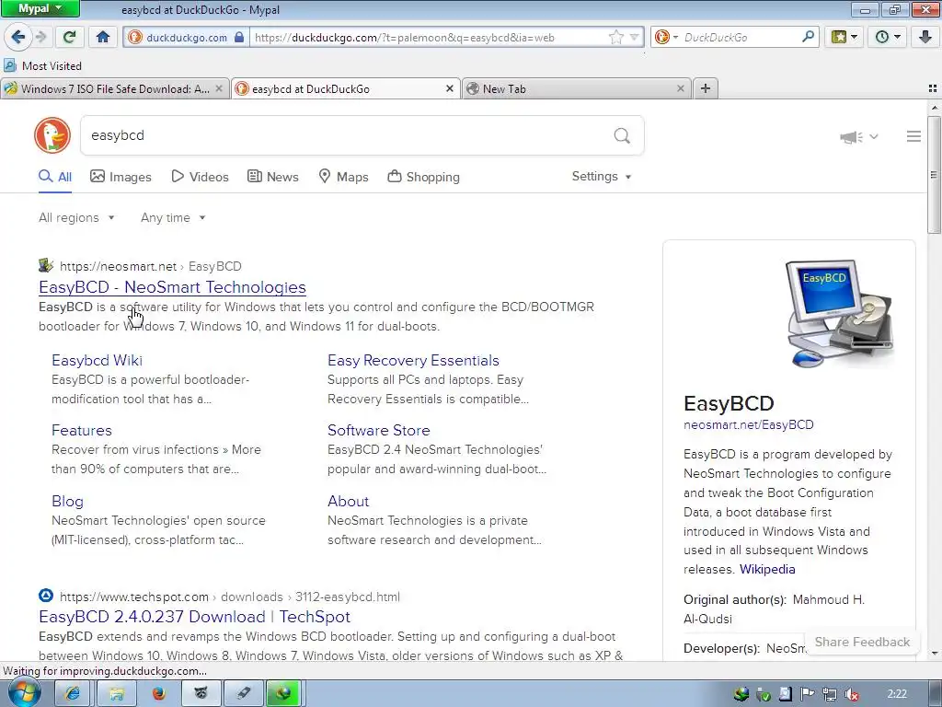Open the About sitelink
Image resolution: width=942 pixels, height=707 pixels.
pyautogui.click(x=348, y=502)
